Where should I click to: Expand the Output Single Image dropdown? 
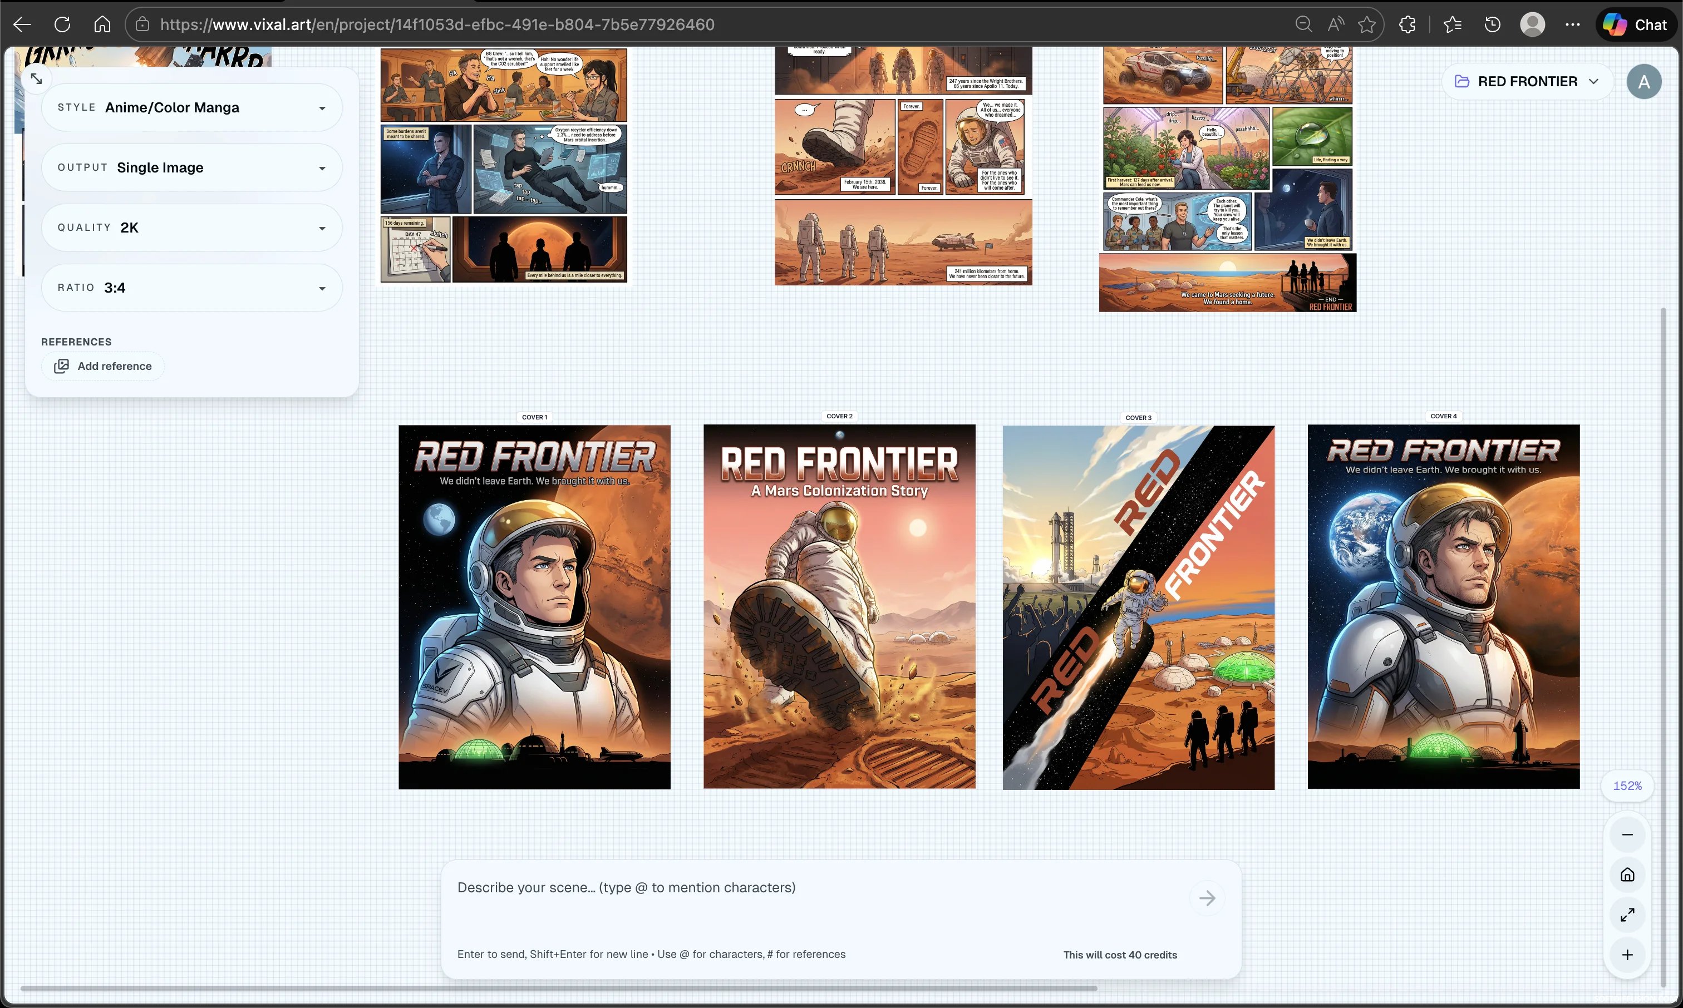click(191, 168)
